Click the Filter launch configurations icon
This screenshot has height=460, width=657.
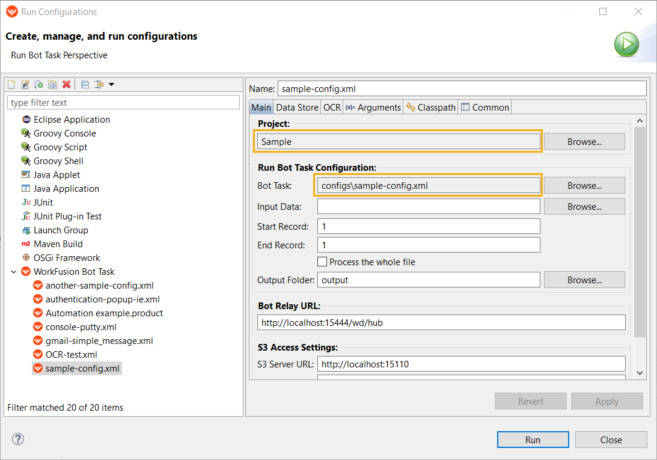(99, 85)
